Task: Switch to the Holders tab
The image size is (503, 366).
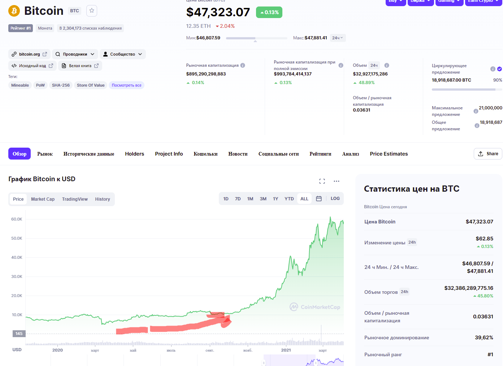Action: (135, 154)
